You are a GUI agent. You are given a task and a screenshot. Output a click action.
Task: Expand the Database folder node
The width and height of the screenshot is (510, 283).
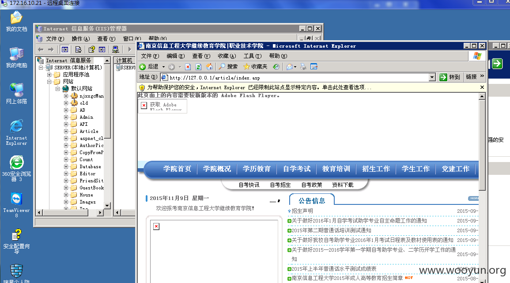tap(66, 166)
